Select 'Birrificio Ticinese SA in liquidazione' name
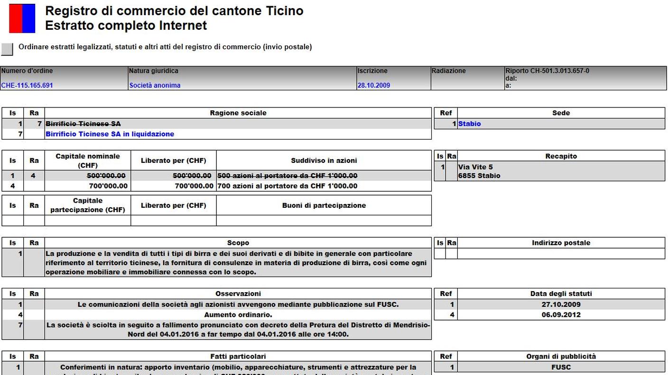 point(110,134)
